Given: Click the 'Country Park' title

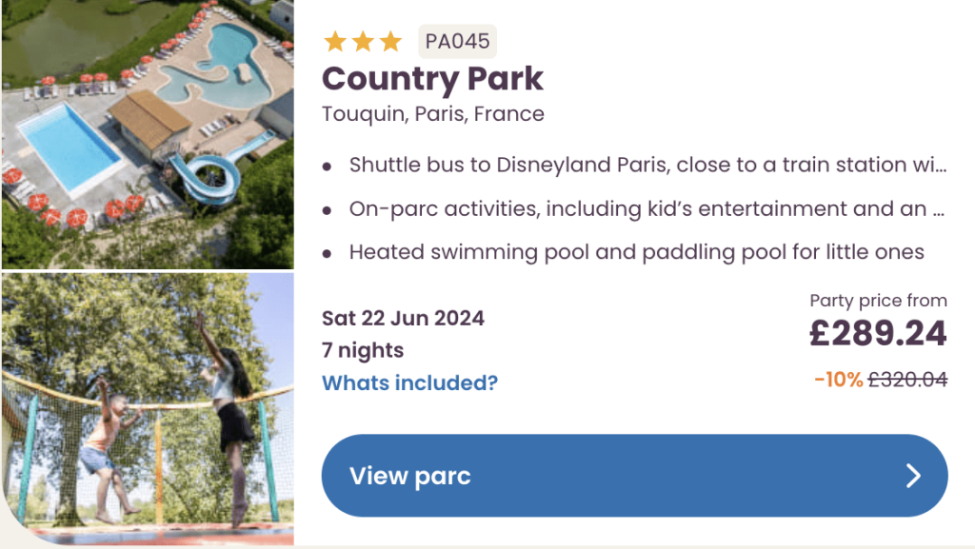Looking at the screenshot, I should pos(432,80).
